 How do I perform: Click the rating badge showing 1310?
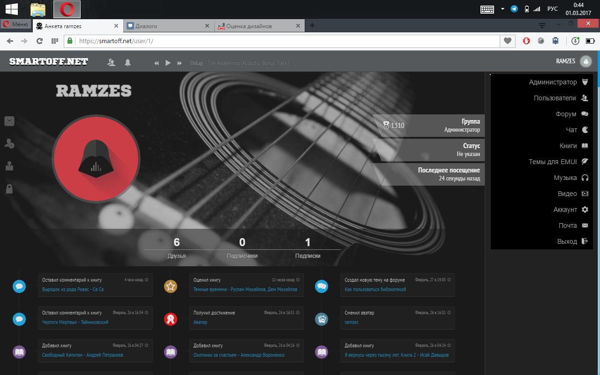393,126
